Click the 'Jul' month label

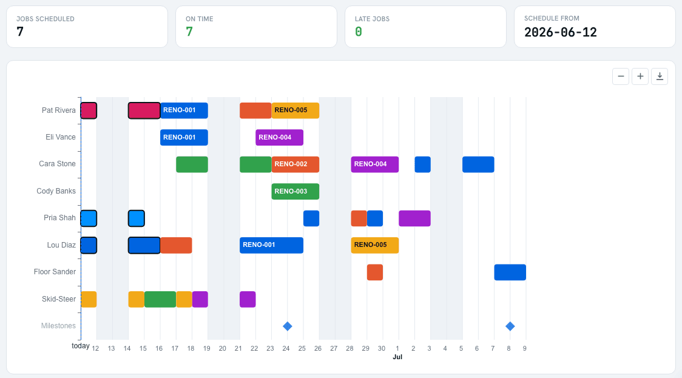397,357
